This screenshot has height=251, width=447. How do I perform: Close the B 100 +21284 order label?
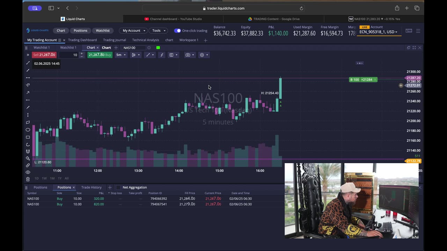[x=375, y=80]
